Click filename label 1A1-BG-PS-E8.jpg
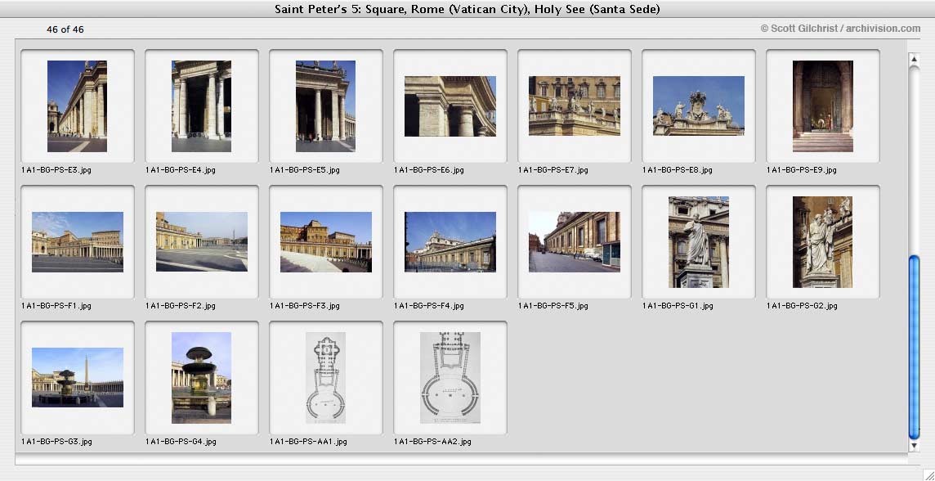 (x=678, y=170)
